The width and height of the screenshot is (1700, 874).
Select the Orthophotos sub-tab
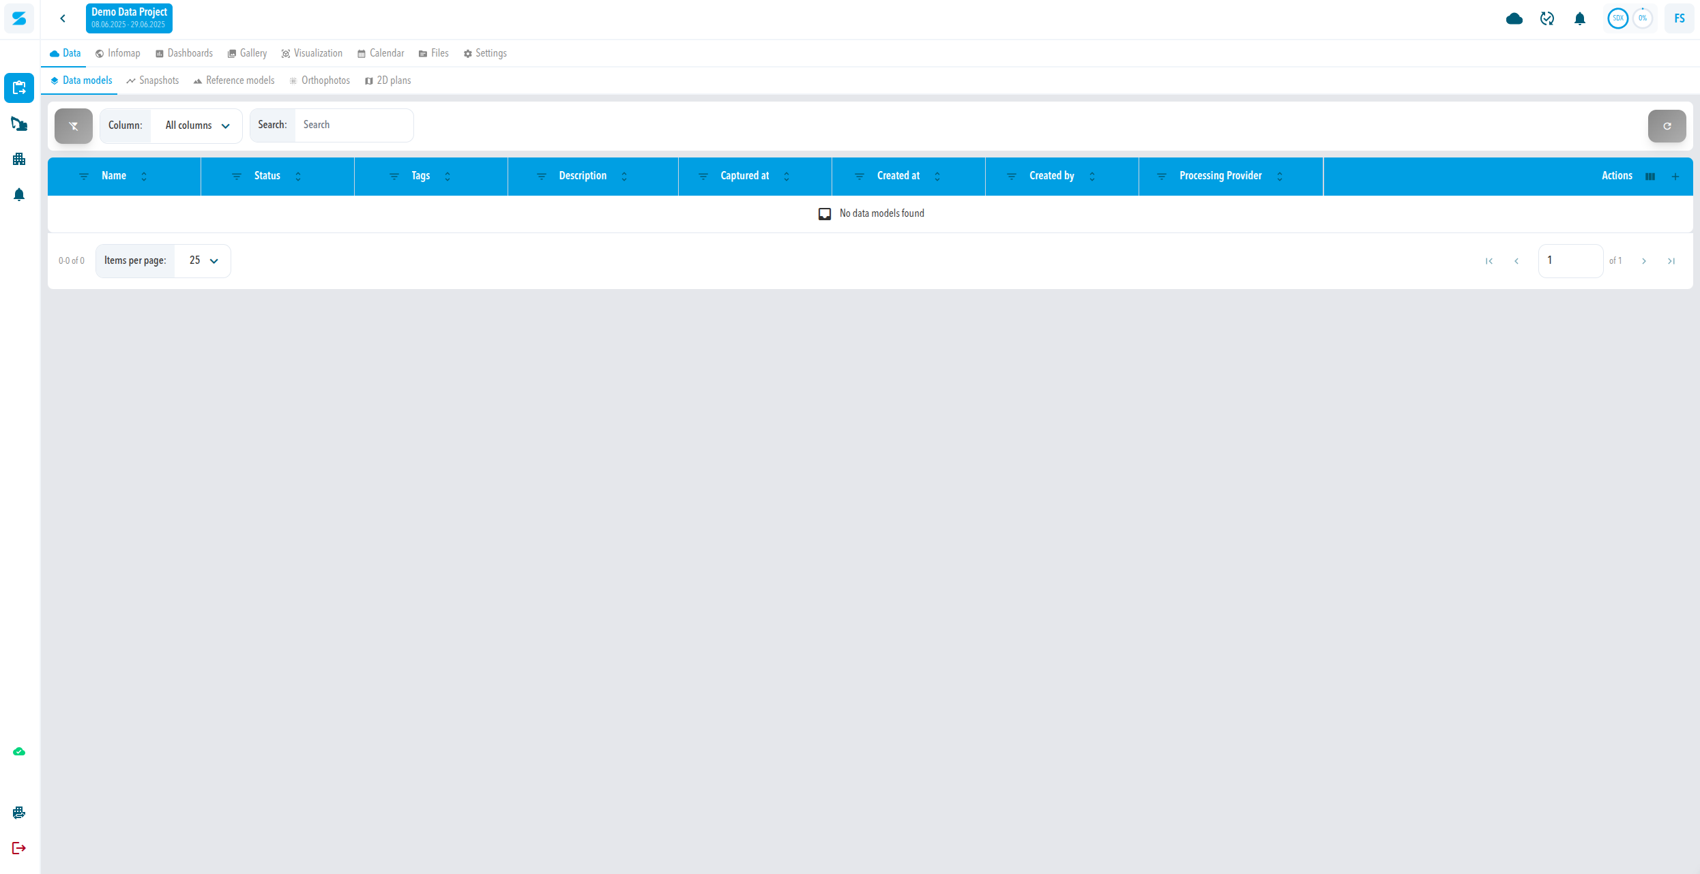(x=320, y=80)
